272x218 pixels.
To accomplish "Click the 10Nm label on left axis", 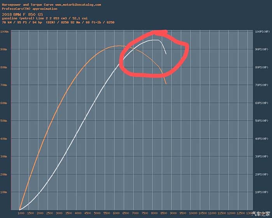I will pos(5,192).
